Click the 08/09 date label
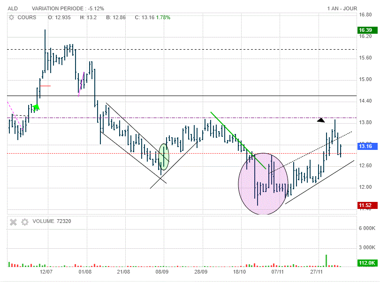 162,272
